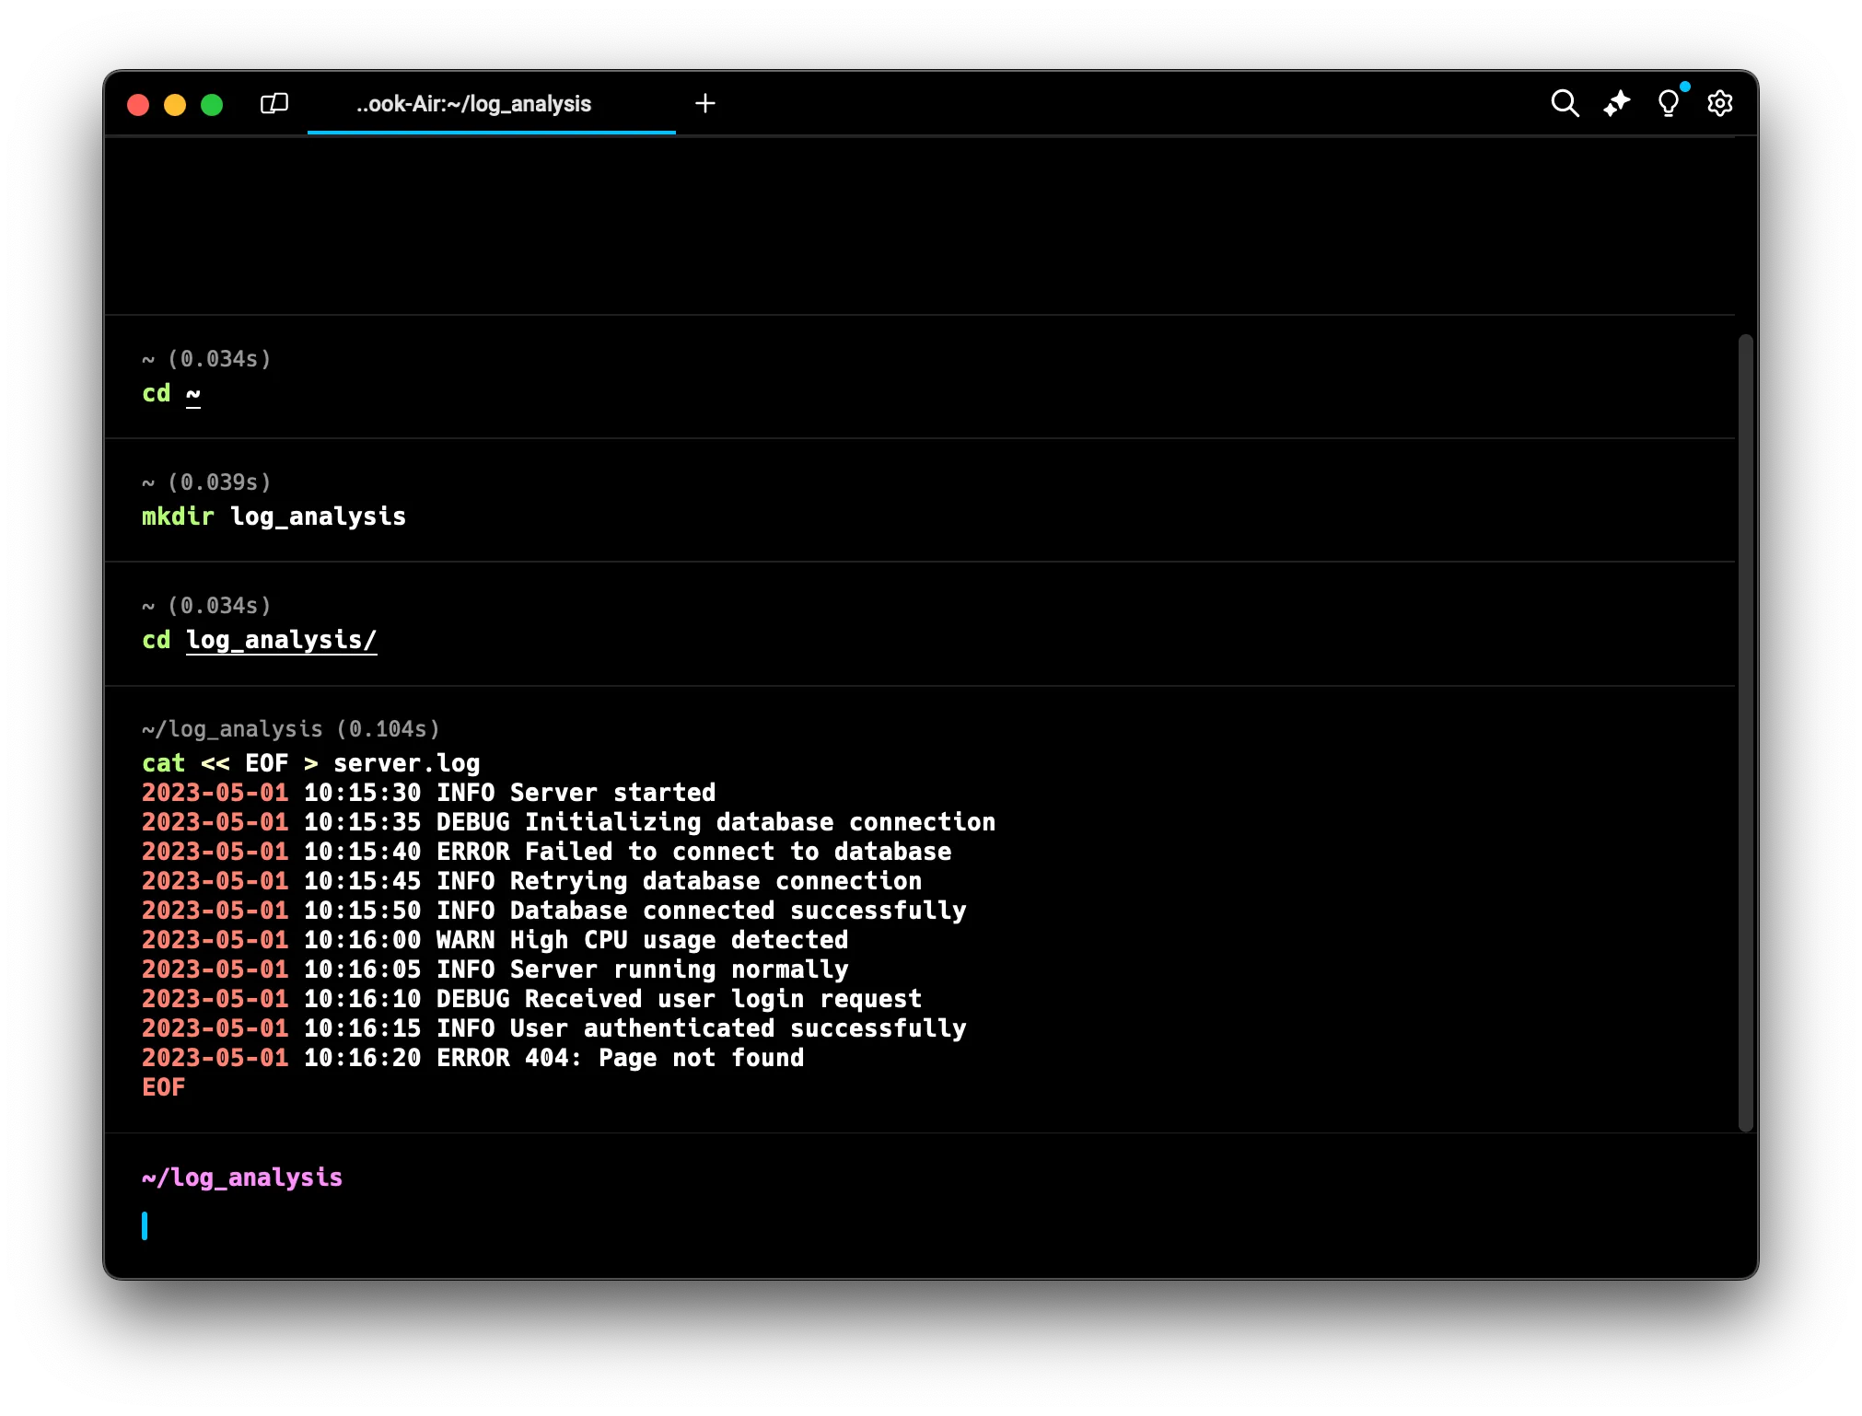Click the ~/log_analysis working directory prompt label
This screenshot has width=1862, height=1416.
click(x=242, y=1178)
